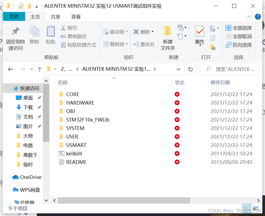Open Help via the blue question icon

[258, 17]
